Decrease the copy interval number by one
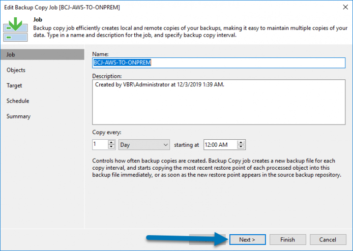This screenshot has width=353, height=251. coord(111,147)
